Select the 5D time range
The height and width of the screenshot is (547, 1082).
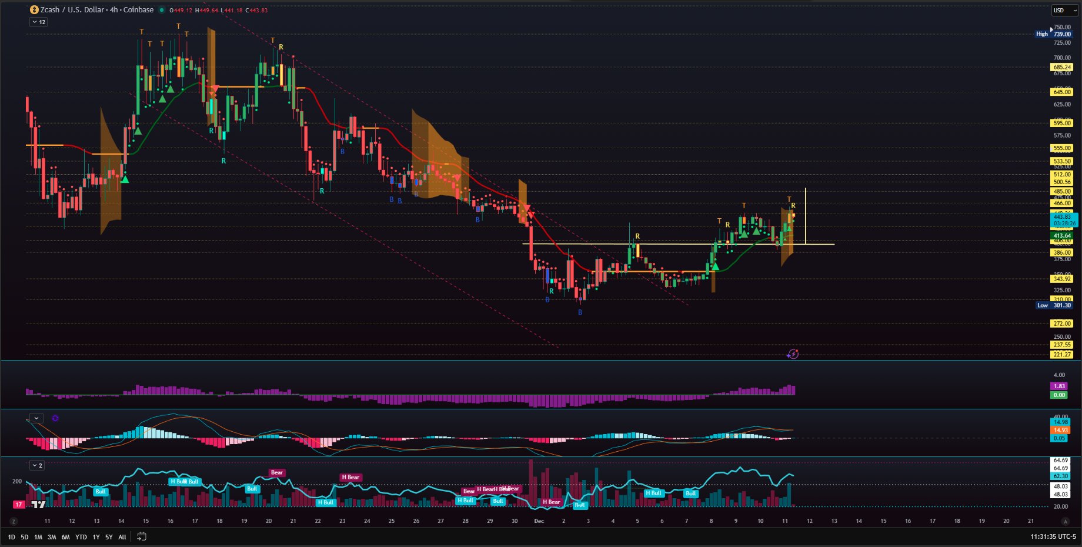[x=25, y=537]
